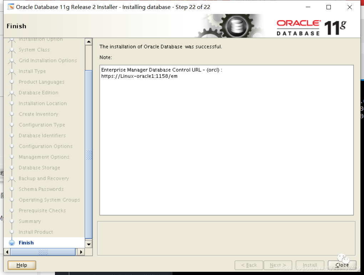364x275 pixels.
Task: Click the Finish step bullet icon
Action: pyautogui.click(x=12, y=243)
